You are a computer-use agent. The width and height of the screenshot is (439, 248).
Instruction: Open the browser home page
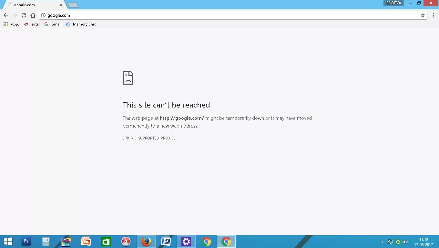(x=33, y=15)
